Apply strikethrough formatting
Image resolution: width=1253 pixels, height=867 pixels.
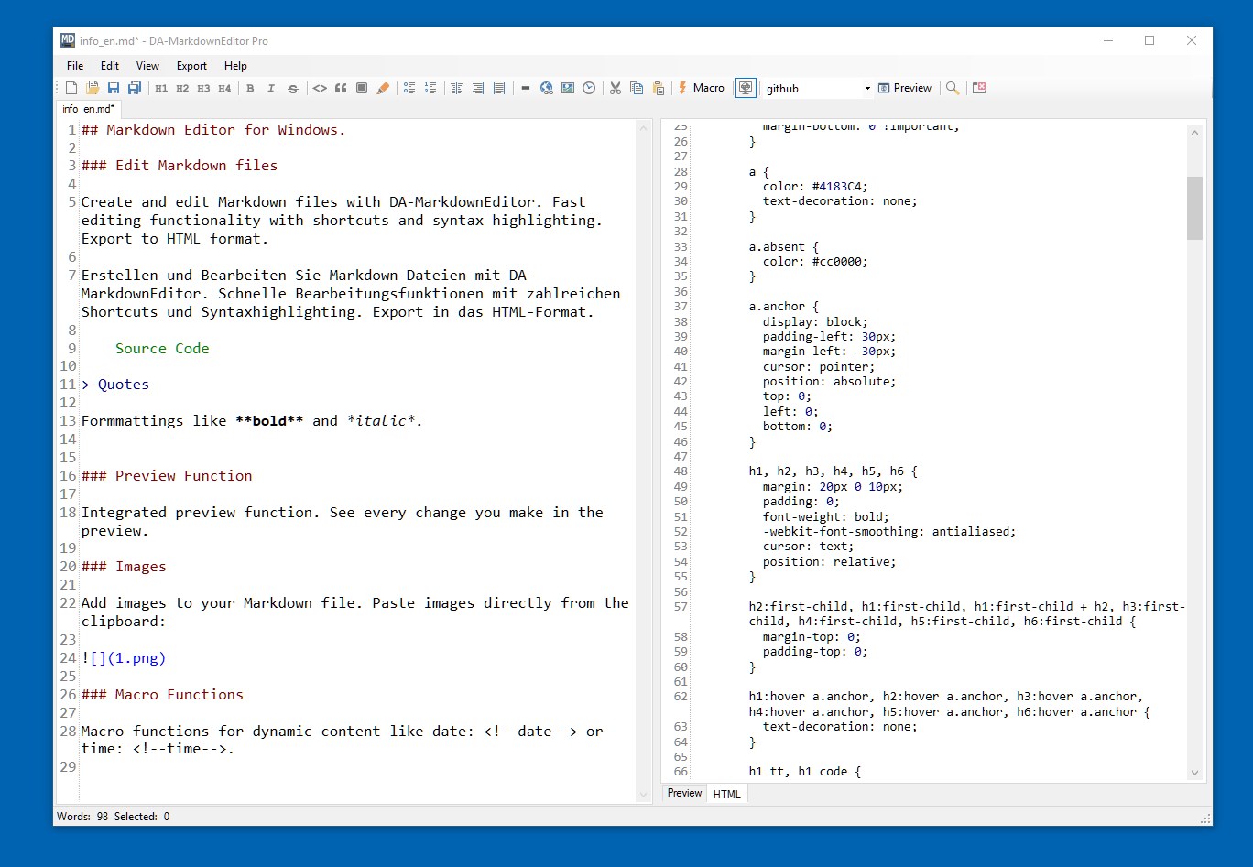292,88
